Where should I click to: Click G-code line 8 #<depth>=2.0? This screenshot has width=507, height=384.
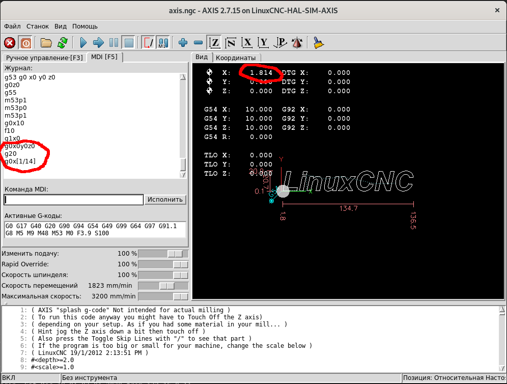tap(52, 360)
